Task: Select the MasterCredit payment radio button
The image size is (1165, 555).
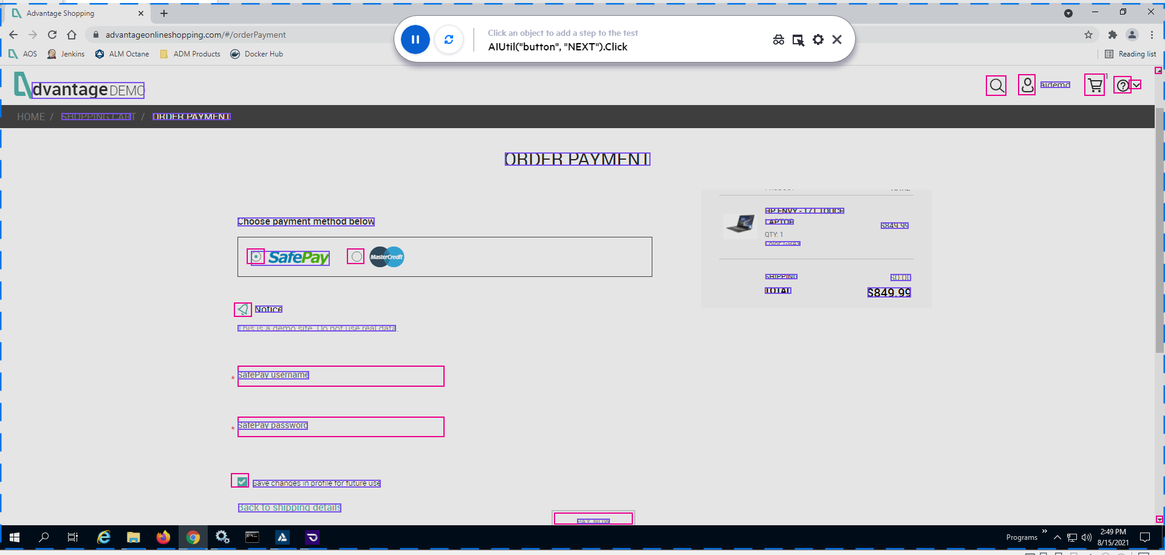Action: (x=356, y=257)
